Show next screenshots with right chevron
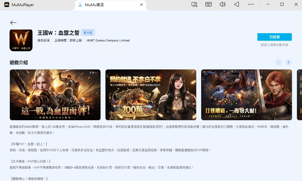The width and height of the screenshot is (302, 181). tap(288, 62)
